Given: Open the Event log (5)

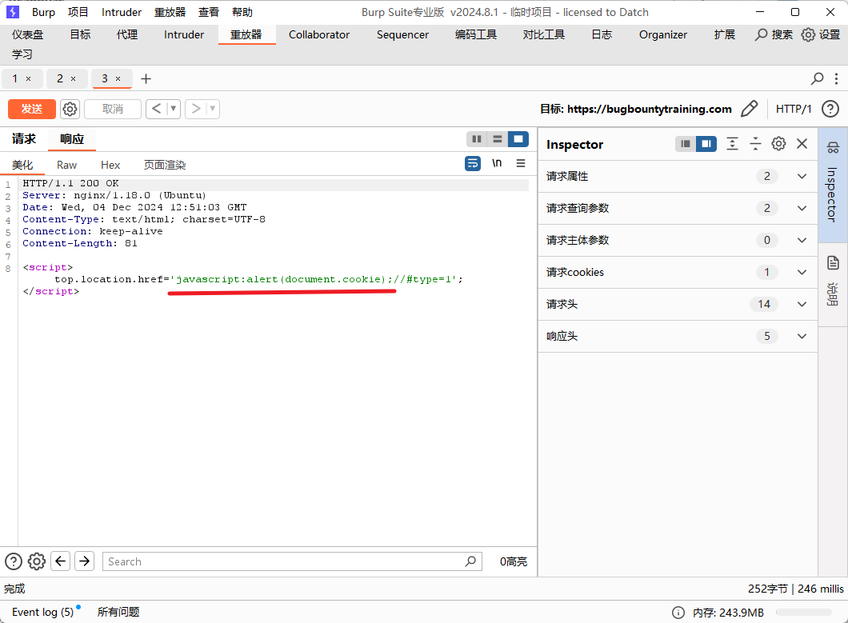Looking at the screenshot, I should click(x=42, y=612).
